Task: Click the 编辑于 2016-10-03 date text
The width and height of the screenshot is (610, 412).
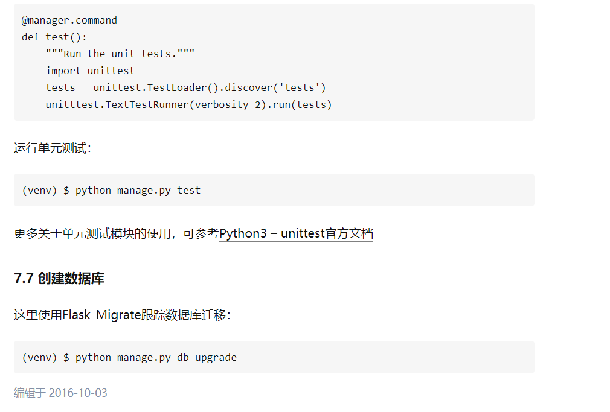Action: (60, 393)
